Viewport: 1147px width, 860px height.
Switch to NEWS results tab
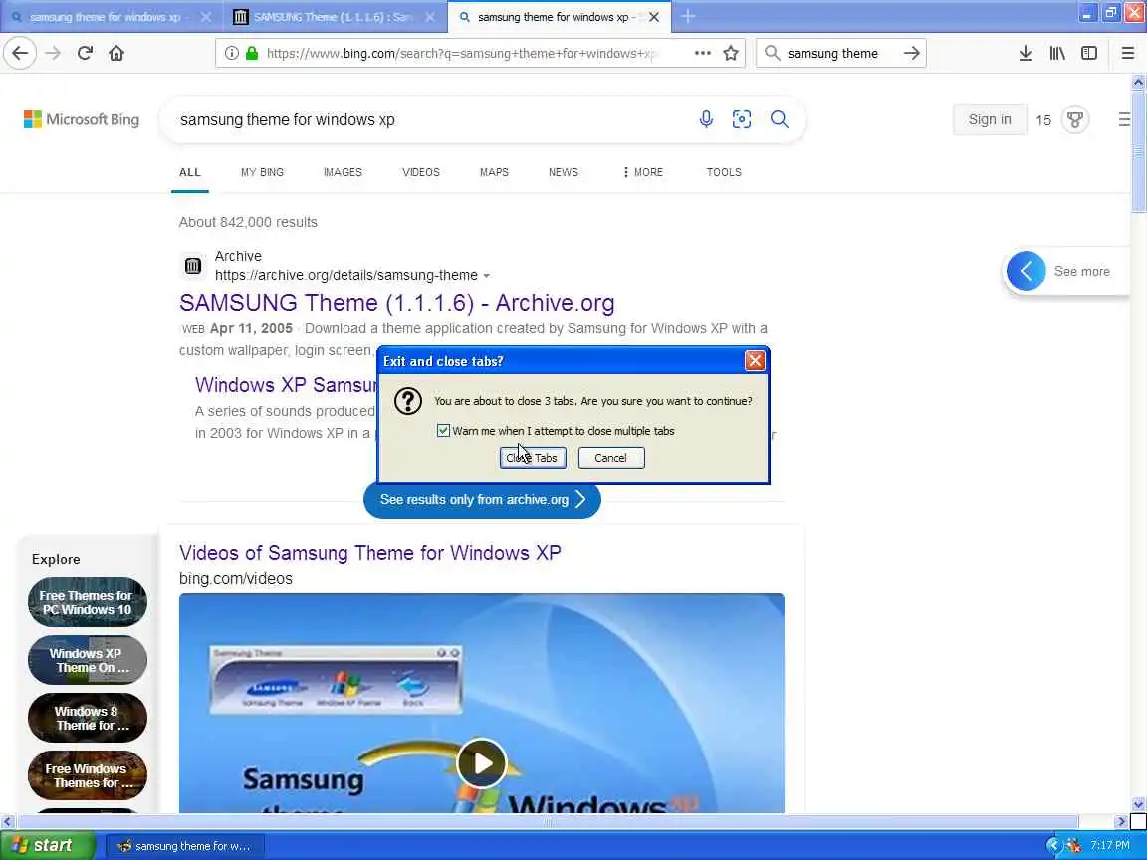[x=564, y=172]
